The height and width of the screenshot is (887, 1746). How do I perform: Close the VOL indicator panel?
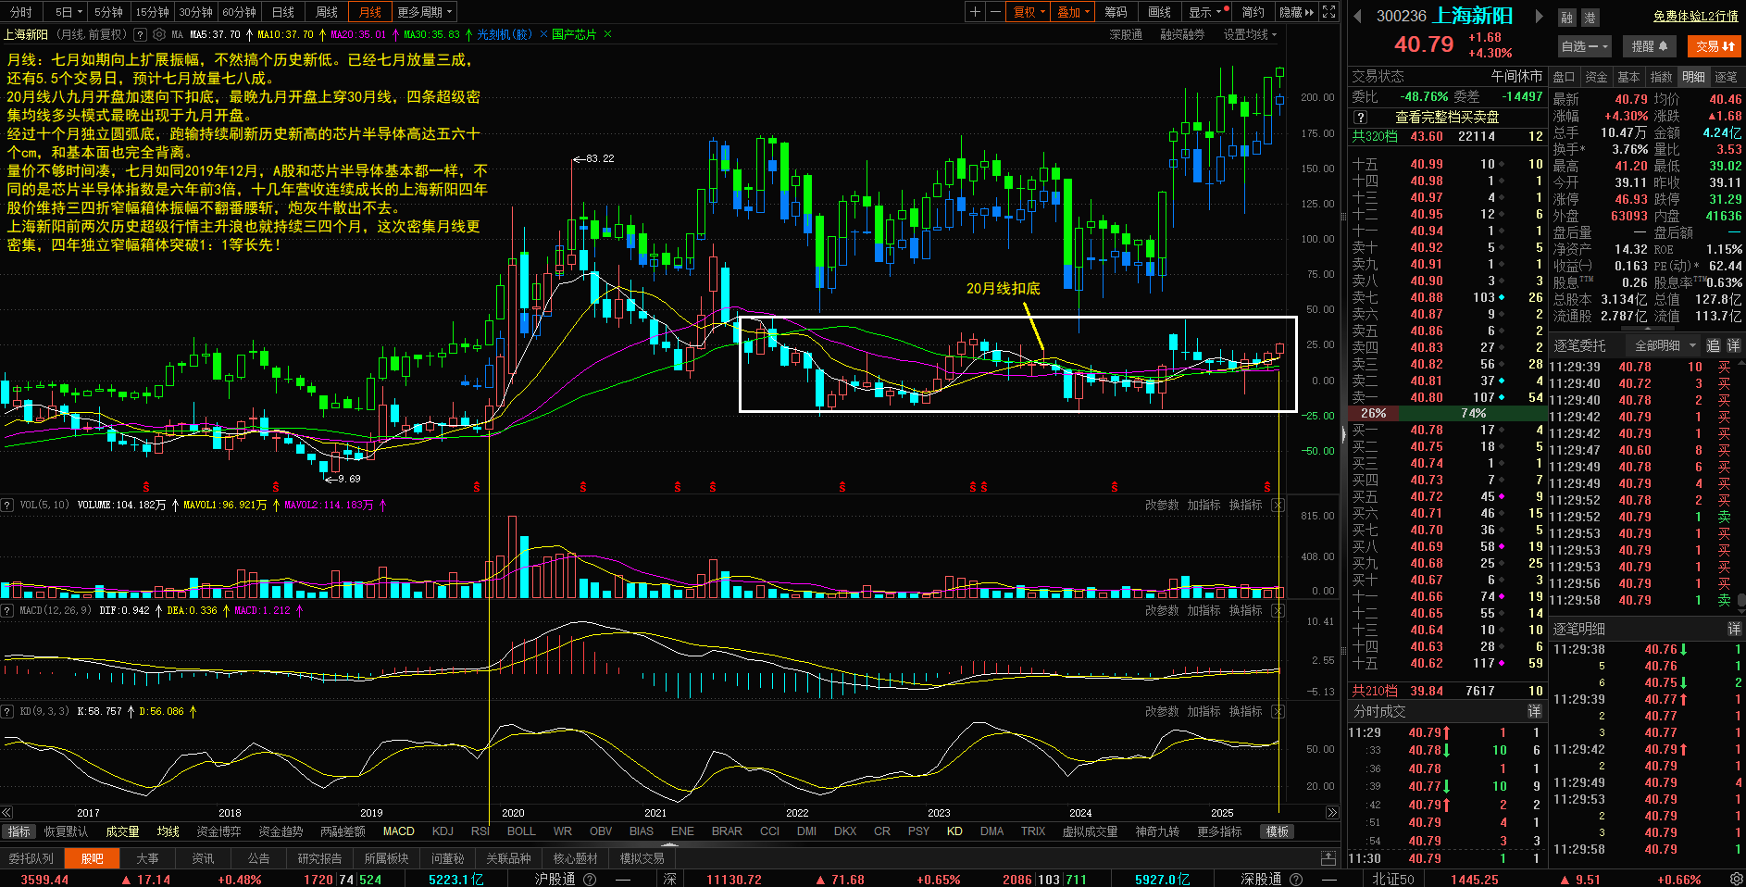pos(1278,505)
